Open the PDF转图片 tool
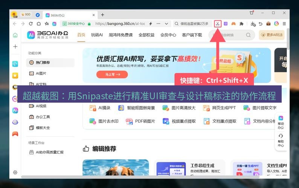Image resolution: width=299 pixels, height=188 pixels. (x=140, y=121)
